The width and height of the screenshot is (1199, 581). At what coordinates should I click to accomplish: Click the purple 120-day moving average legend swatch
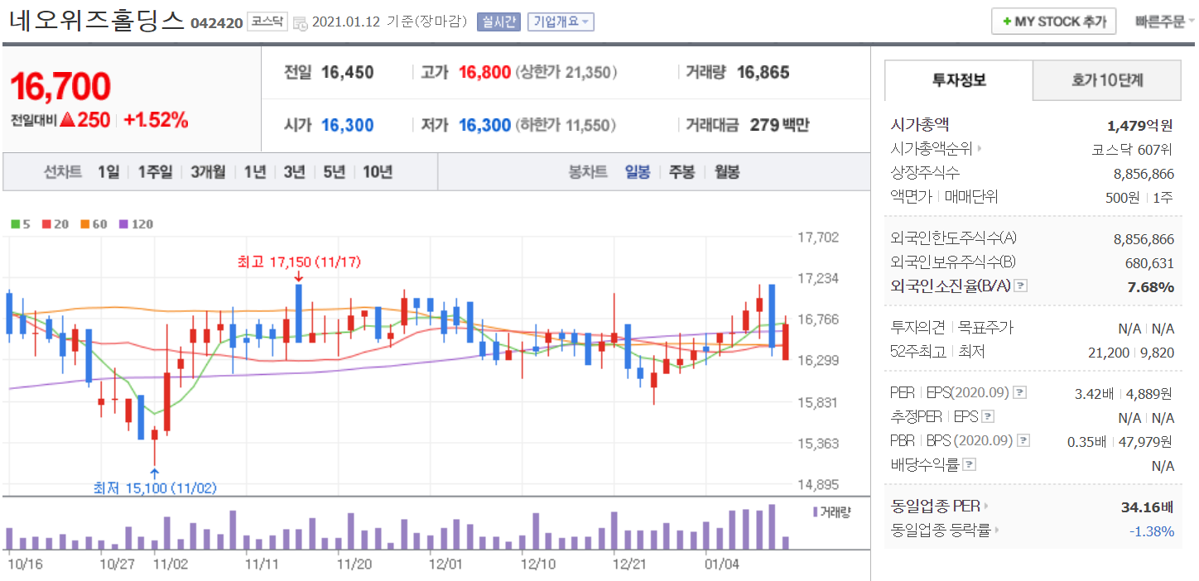[123, 224]
